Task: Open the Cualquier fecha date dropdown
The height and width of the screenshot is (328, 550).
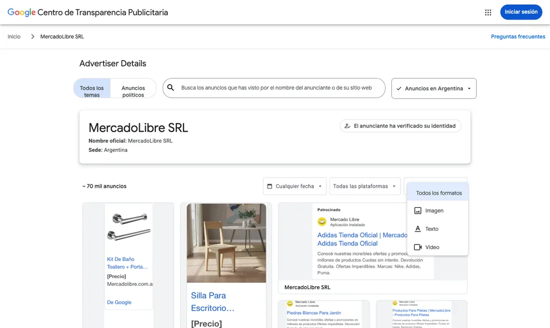Action: (x=294, y=186)
